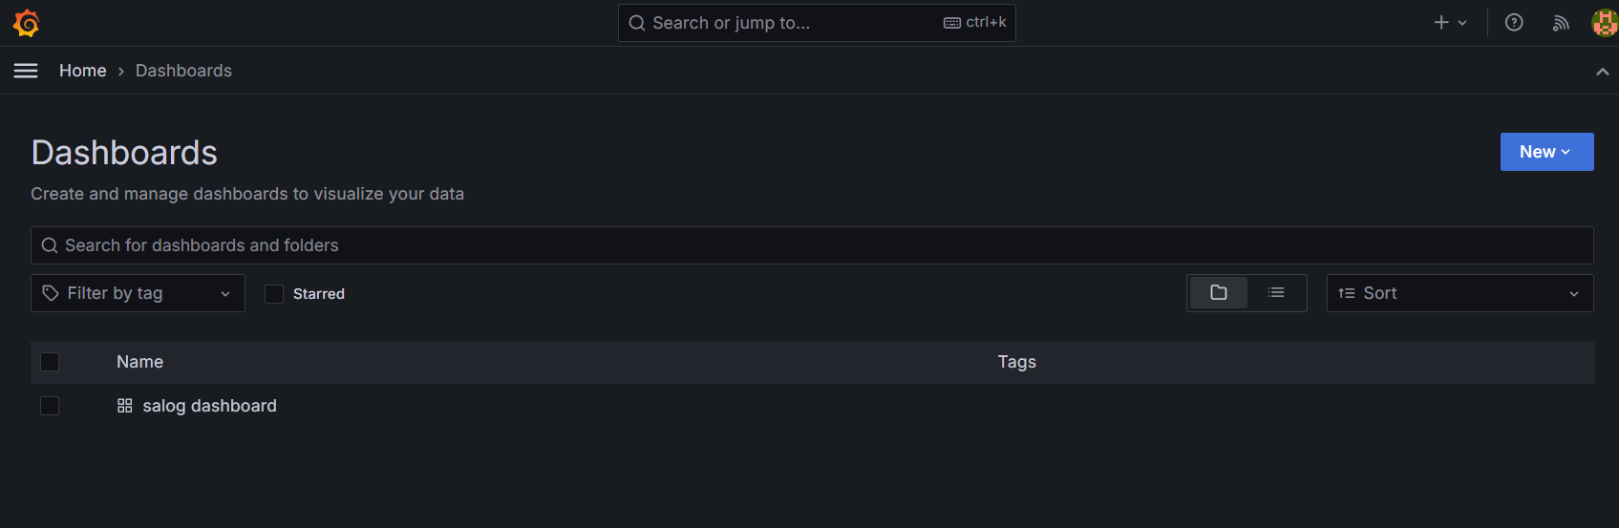Click the user profile avatar
This screenshot has width=1619, height=528.
(x=1605, y=23)
